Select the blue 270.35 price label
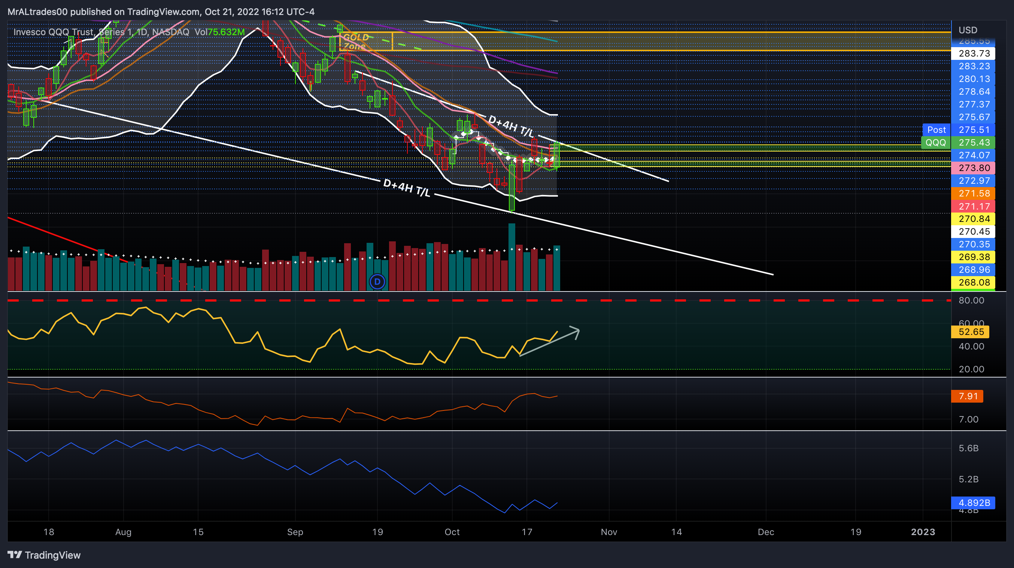This screenshot has height=568, width=1014. coord(973,244)
